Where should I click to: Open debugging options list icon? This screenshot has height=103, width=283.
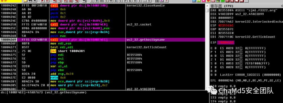pos(157,1)
